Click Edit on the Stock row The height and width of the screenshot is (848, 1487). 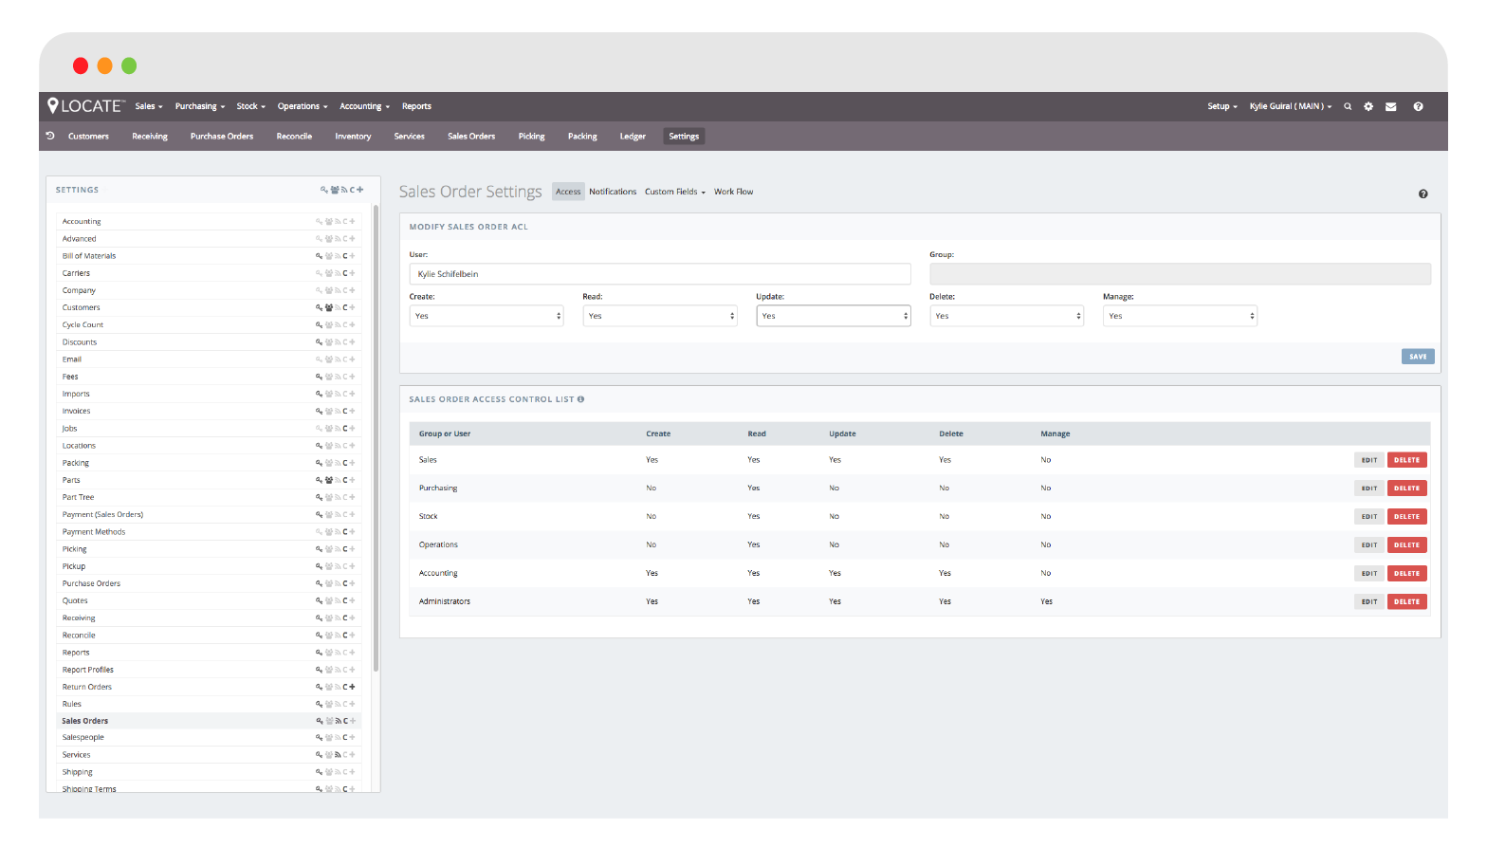click(1369, 517)
